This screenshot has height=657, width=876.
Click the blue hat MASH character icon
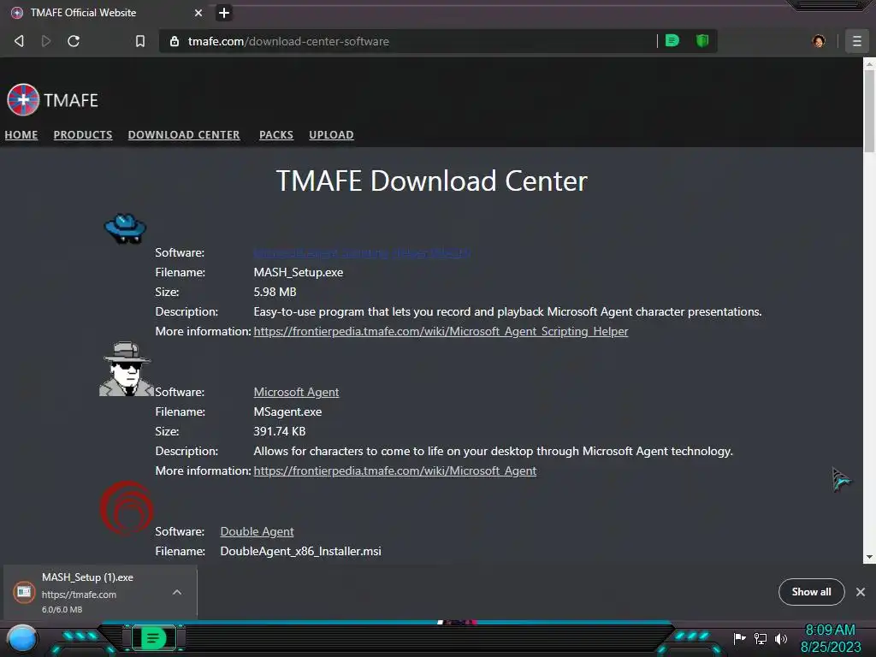point(125,228)
